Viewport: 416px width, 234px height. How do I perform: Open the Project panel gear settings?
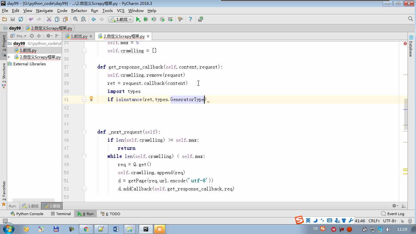49,36
